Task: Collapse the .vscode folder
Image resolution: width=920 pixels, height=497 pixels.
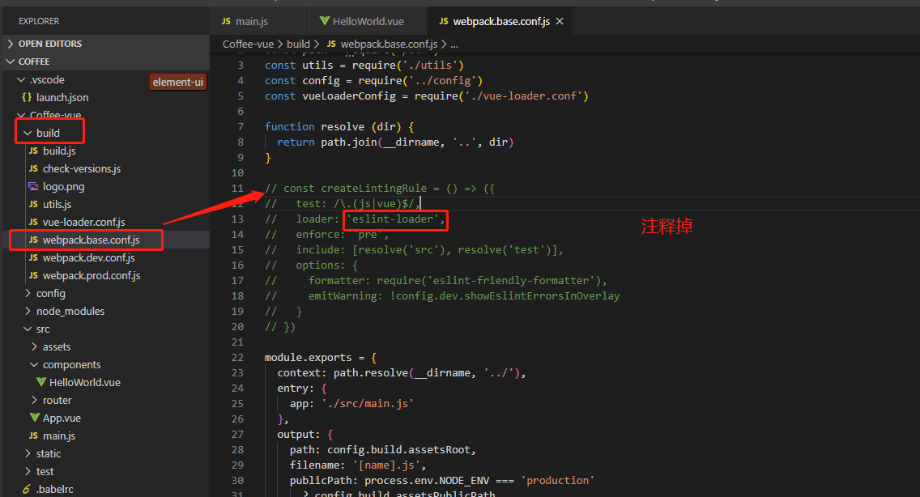Action: tap(21, 79)
